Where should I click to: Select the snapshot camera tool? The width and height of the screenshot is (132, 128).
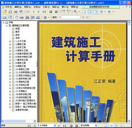click(38, 17)
